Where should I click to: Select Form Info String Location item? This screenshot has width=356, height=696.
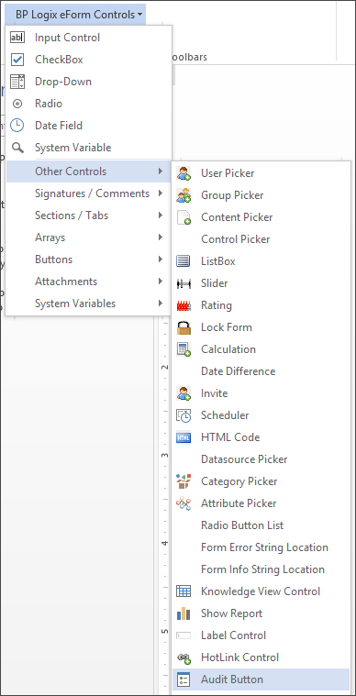[x=261, y=569]
